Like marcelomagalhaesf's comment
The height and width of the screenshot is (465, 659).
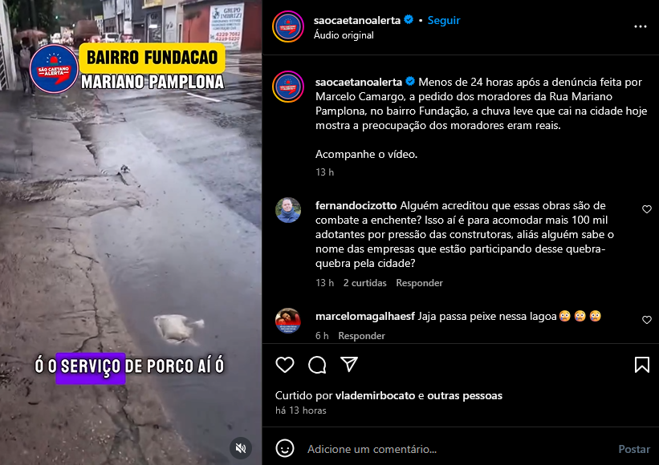647,320
